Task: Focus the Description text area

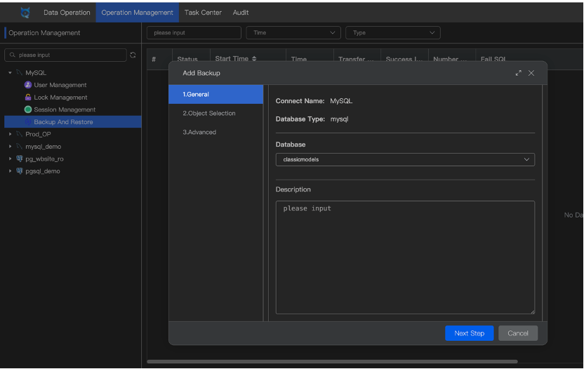Action: 404,257
